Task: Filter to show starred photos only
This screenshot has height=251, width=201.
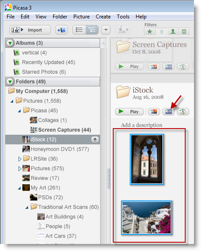Action: [x=150, y=32]
